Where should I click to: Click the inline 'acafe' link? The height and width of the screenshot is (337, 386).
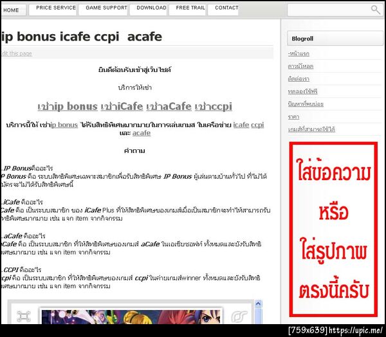click(142, 133)
